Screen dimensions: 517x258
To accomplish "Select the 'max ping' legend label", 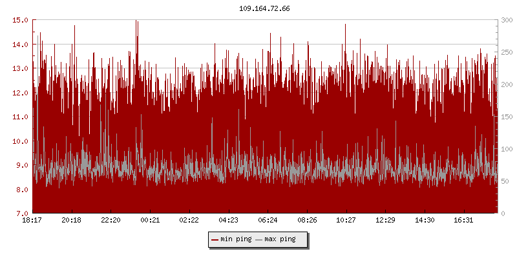I will (280, 240).
